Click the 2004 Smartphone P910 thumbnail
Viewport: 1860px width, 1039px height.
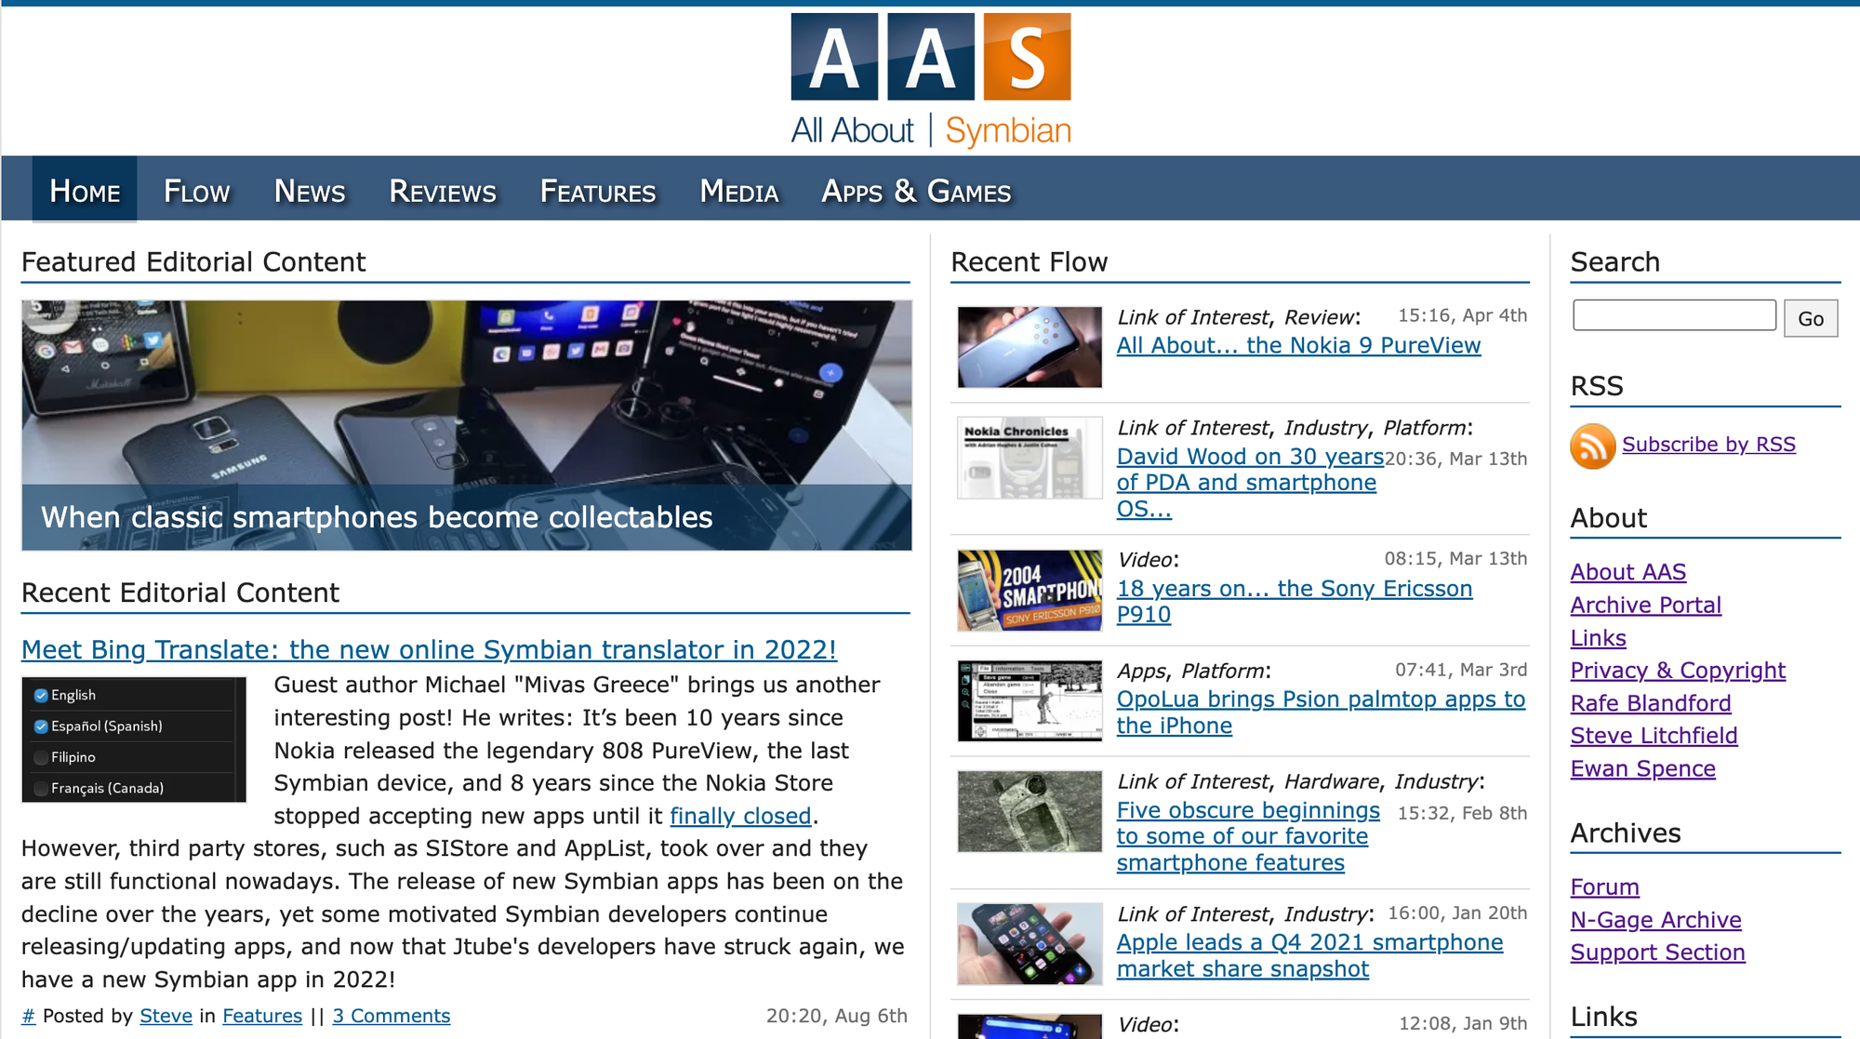(1030, 591)
